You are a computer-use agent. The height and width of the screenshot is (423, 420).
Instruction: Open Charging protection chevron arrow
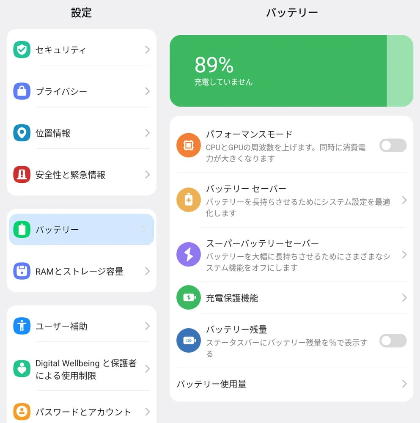tap(404, 298)
